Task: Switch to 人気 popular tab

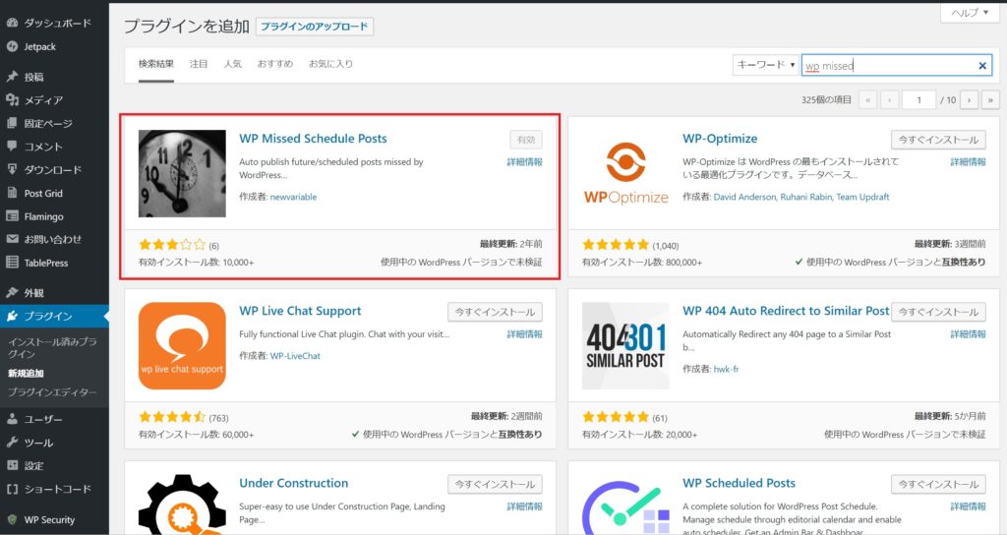Action: tap(232, 64)
